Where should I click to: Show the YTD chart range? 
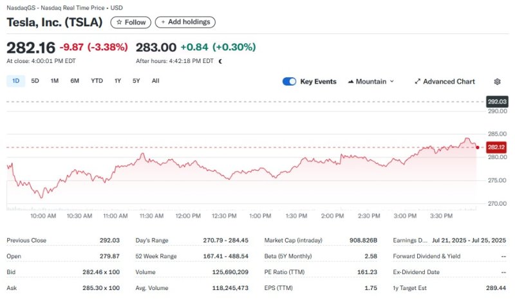tap(97, 81)
